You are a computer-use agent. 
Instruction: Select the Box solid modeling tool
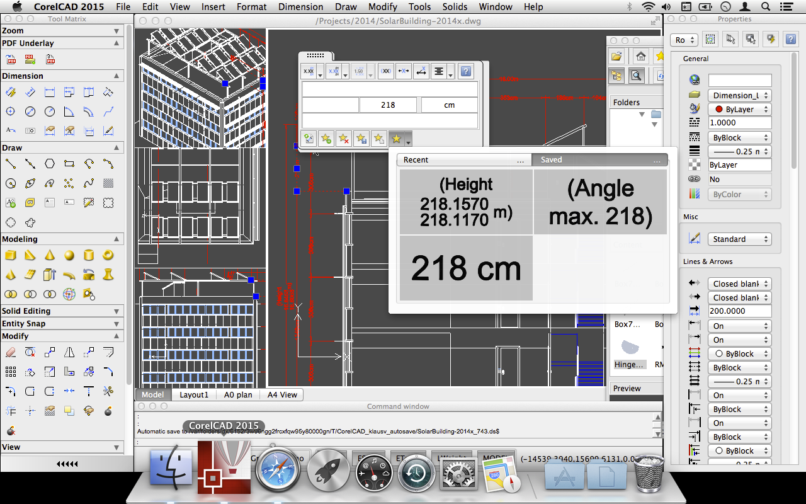click(11, 256)
